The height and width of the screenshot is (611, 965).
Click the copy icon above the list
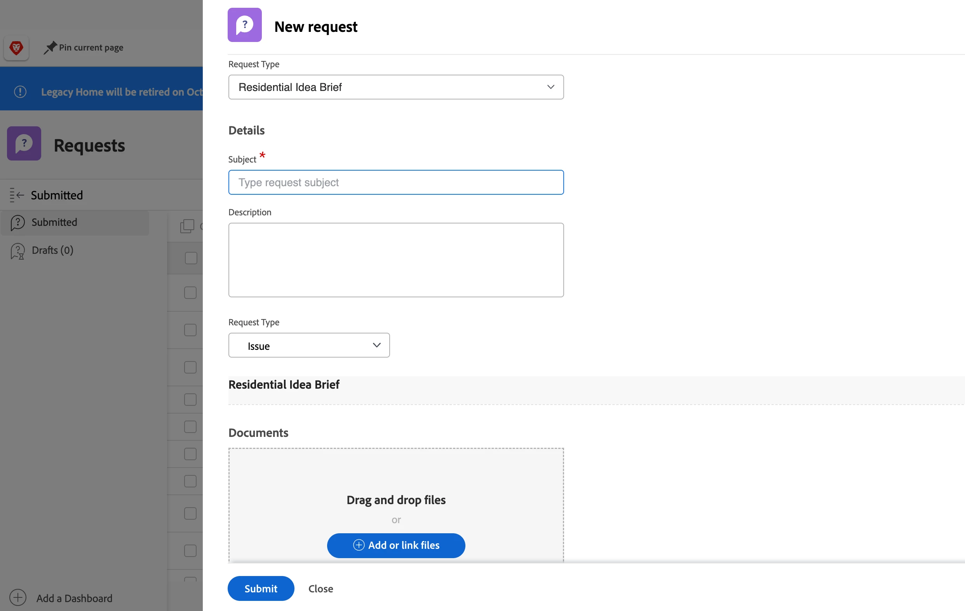point(187,226)
